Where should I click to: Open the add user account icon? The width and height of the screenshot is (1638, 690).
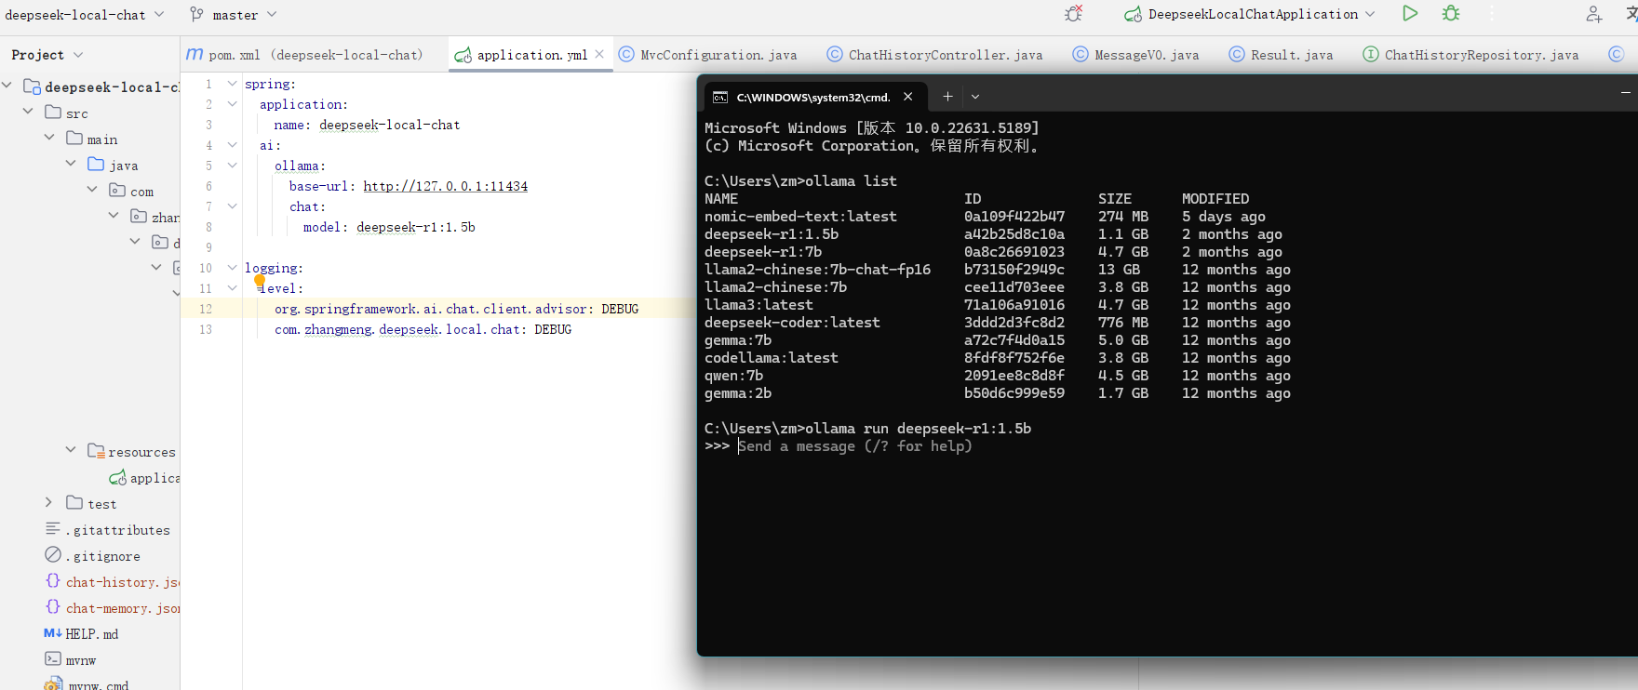(1593, 14)
